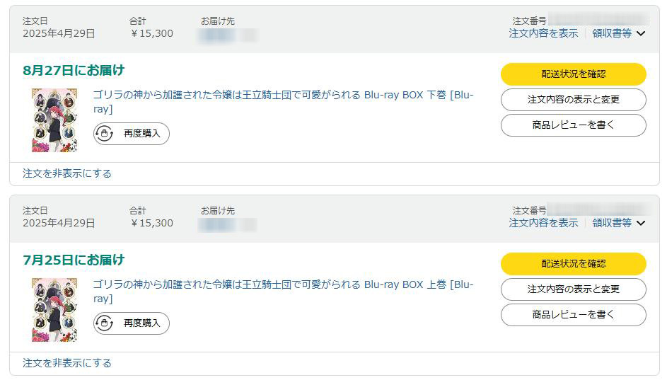
Task: Click 配送状況を確認 for July 25 delivery
Action: pos(574,264)
